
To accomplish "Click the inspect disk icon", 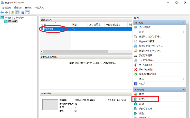I will (x=136, y=60).
